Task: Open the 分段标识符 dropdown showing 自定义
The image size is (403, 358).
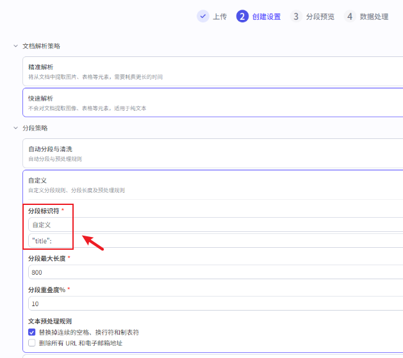Action: [x=215, y=225]
